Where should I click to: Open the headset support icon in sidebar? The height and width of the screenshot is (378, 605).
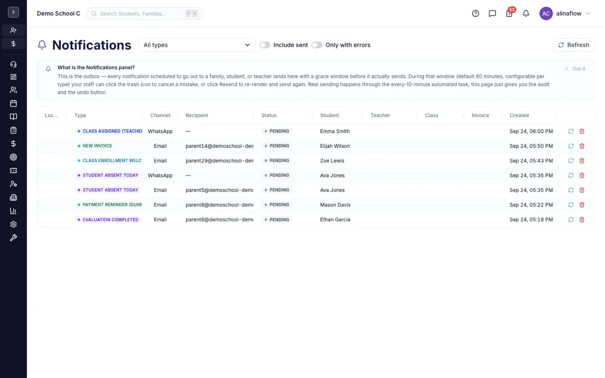(x=13, y=64)
